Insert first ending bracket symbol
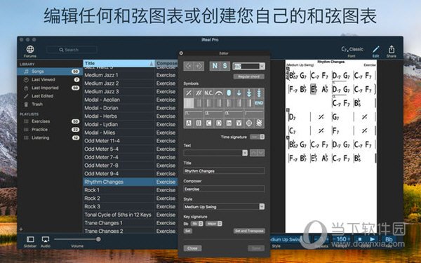Viewport: 421px width, 263px height. [x=194, y=113]
